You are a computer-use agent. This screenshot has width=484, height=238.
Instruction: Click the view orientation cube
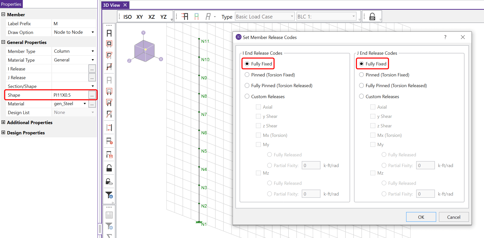click(x=144, y=51)
